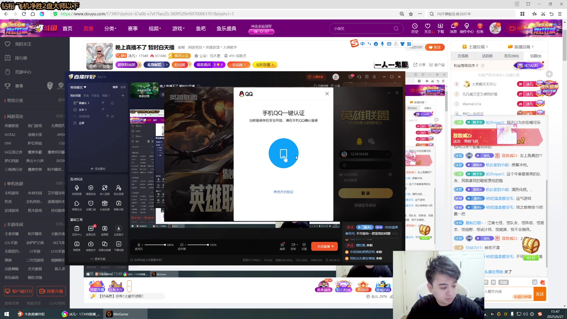Viewport: 567px width, 319px height.
Task: Click the Douyu 下载 download icon
Action: (x=440, y=28)
